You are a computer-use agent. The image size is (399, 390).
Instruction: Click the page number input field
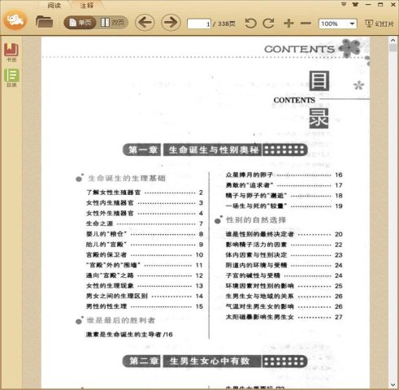pyautogui.click(x=199, y=24)
